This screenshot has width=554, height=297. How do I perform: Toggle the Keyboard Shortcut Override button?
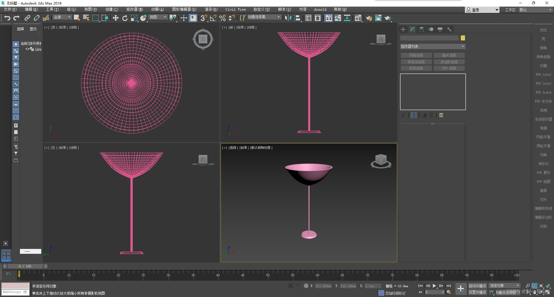tap(193, 18)
